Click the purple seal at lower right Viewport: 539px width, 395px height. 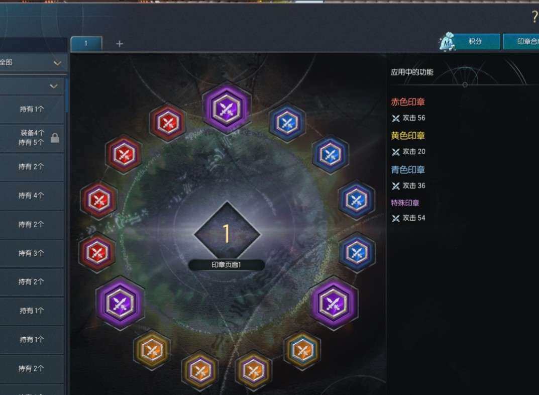click(333, 303)
